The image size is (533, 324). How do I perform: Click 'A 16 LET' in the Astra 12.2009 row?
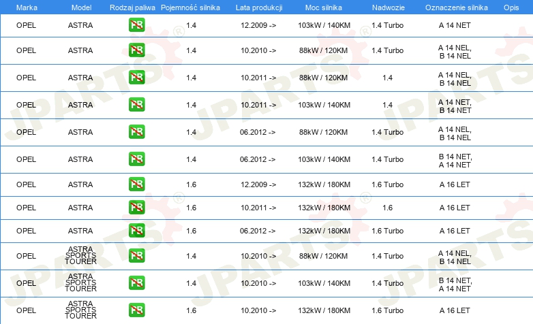pyautogui.click(x=455, y=184)
